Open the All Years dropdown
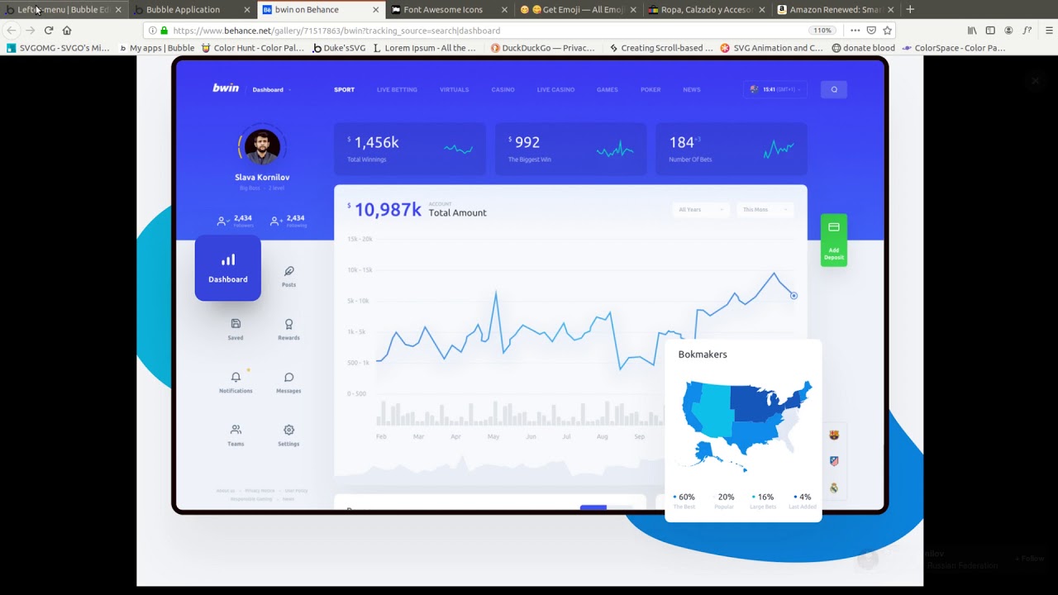 (x=701, y=210)
